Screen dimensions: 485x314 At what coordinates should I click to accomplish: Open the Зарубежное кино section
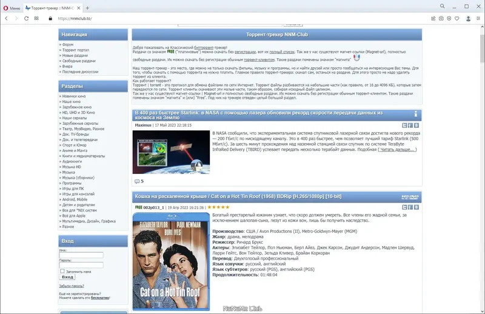tap(77, 107)
